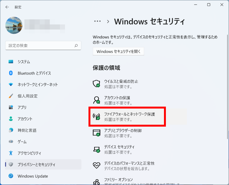
Task: Minimize the settings window
Action: (x=196, y=5)
